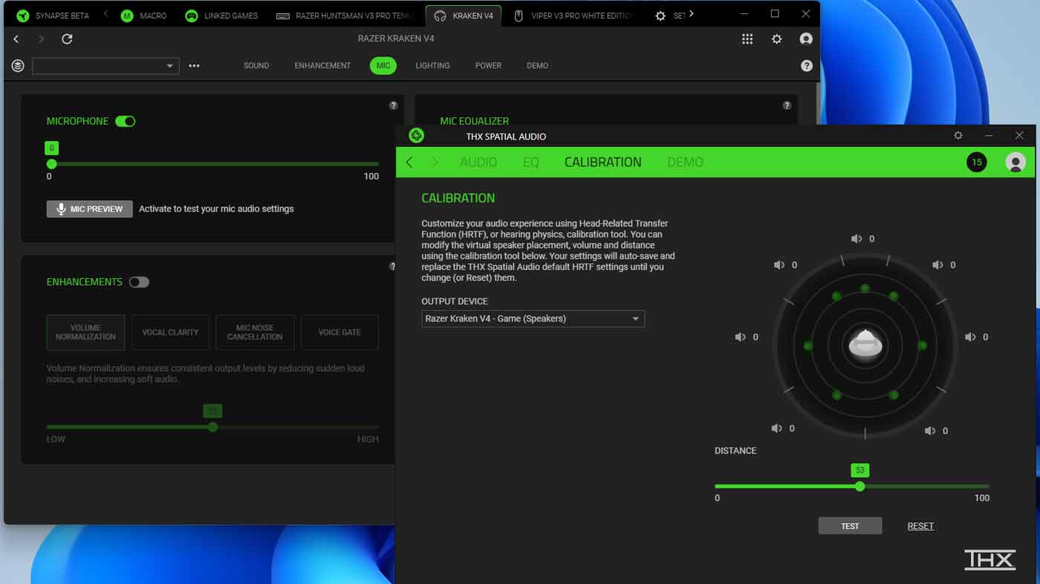1040x584 pixels.
Task: Click the normalization Low-High slider handle
Action: coord(213,427)
